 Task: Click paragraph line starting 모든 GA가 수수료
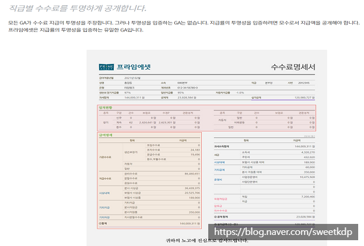[x=184, y=23]
